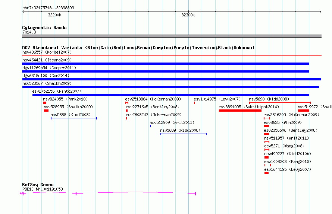Click the chr7:32175718..32398899 coordinates text
Screen dimensions: 332x214
pos(48,8)
